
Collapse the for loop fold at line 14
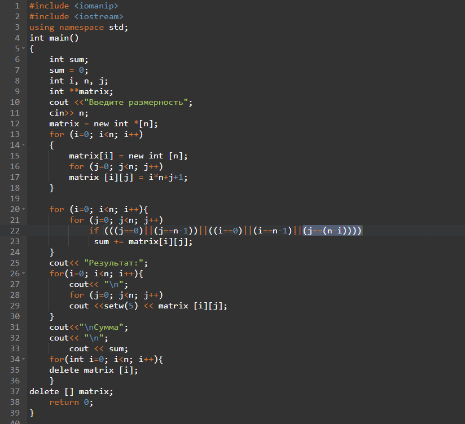coord(24,145)
